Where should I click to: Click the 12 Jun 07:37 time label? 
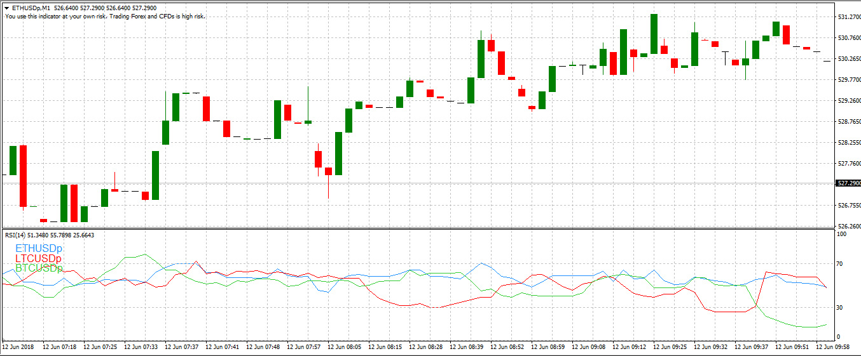click(183, 347)
